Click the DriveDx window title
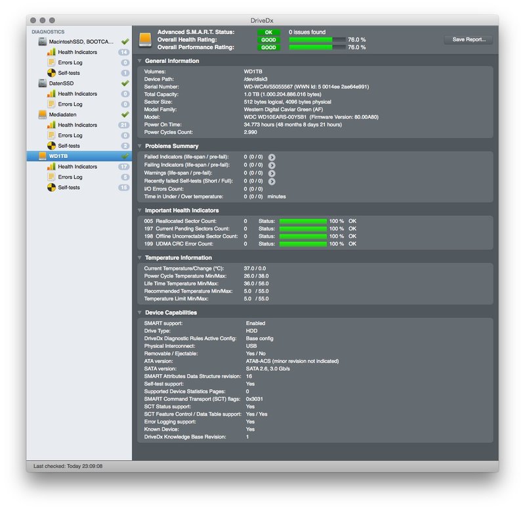Image resolution: width=525 pixels, height=510 pixels. coord(262,20)
